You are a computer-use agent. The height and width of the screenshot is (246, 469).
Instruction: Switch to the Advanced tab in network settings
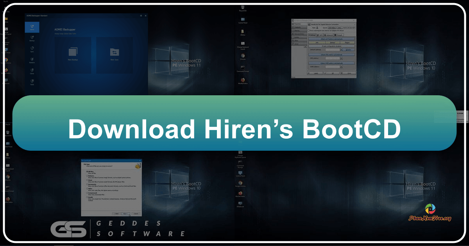click(328, 35)
